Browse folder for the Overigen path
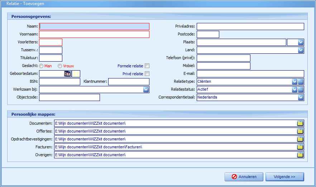The width and height of the screenshot is (316, 187). point(300,155)
